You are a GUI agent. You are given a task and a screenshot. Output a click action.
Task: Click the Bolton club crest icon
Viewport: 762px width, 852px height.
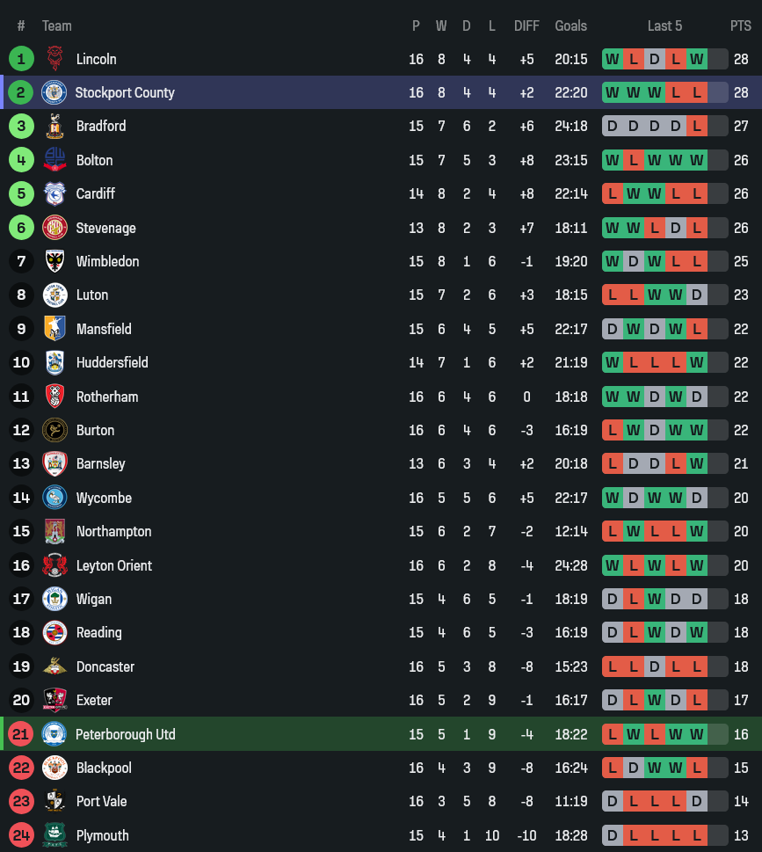54,160
